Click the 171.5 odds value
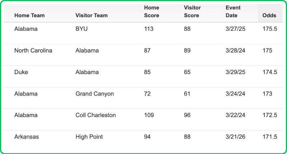Viewport: 287px width, 154px height. (x=270, y=137)
